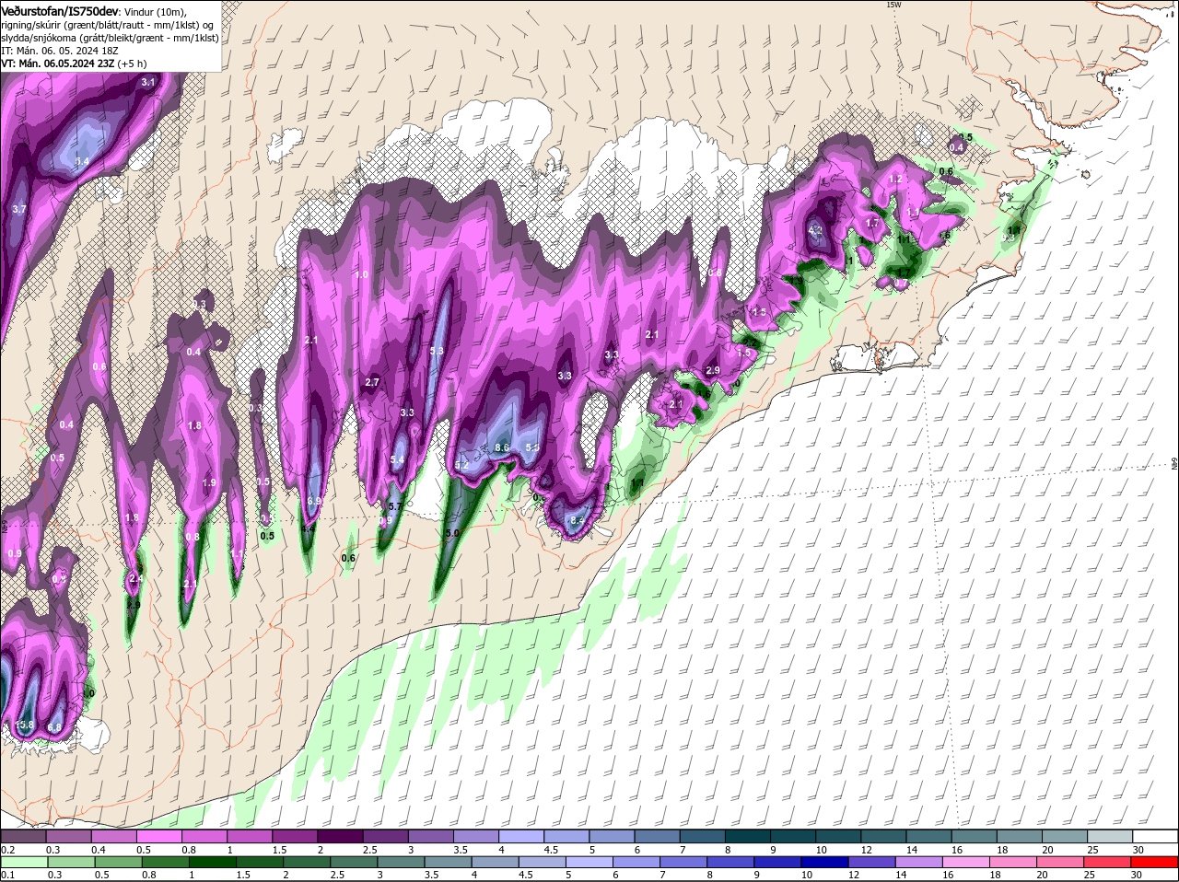
Task: Click the '5.7' precipitation value on the map
Action: (x=395, y=506)
